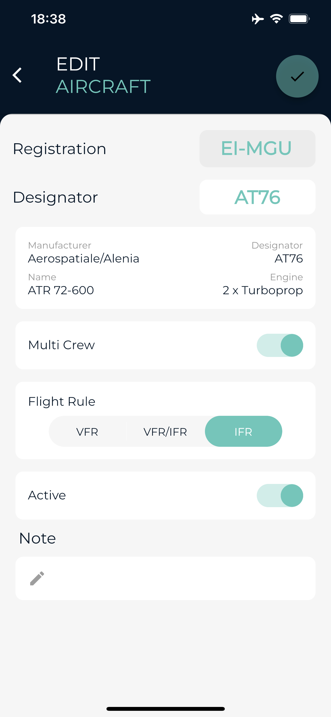Tap the note text input area
Screen dimensions: 331x717
tap(165, 578)
